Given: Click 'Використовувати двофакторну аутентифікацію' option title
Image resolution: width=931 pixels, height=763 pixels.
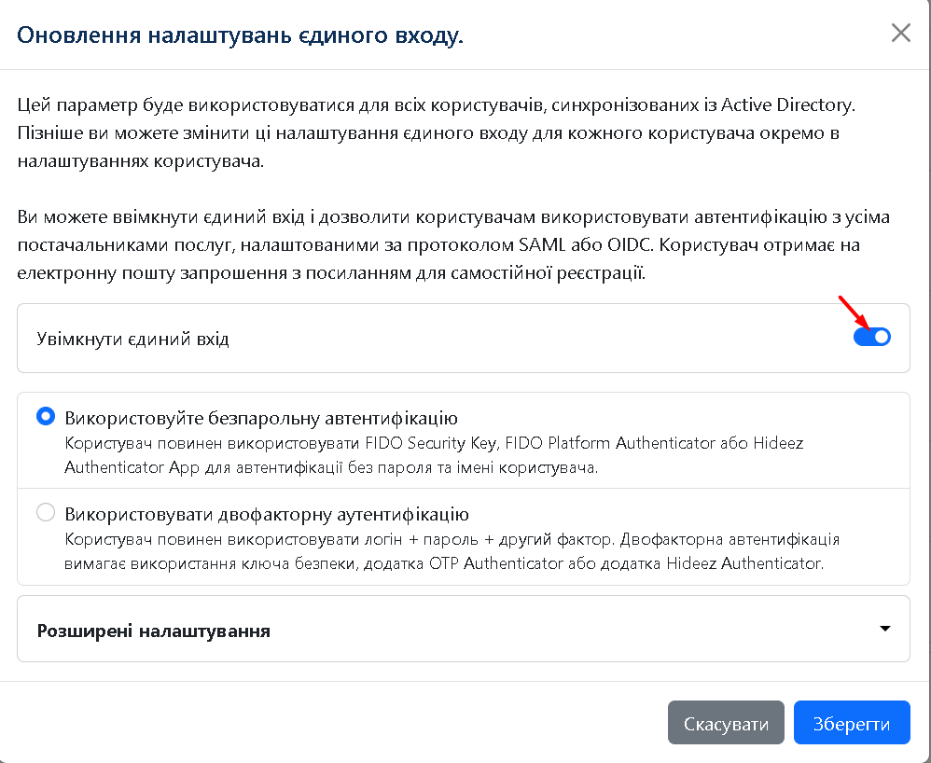Looking at the screenshot, I should (x=267, y=514).
